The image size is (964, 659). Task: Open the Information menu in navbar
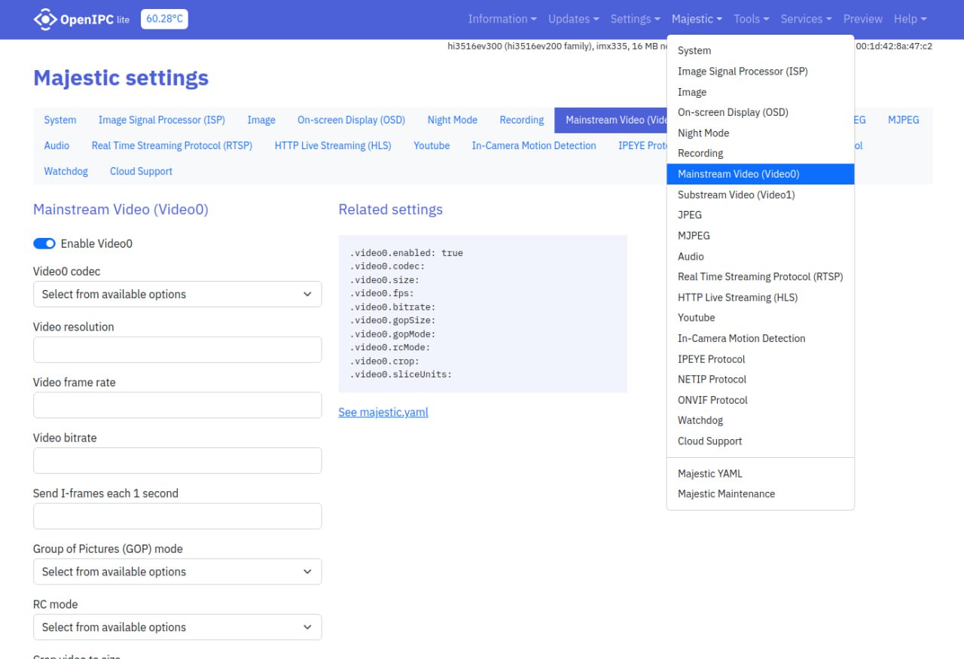pos(502,19)
